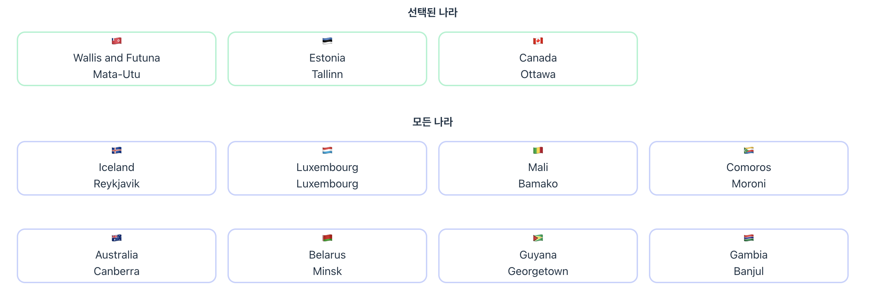
Task: Click the Comoros flag icon
Action: [749, 150]
